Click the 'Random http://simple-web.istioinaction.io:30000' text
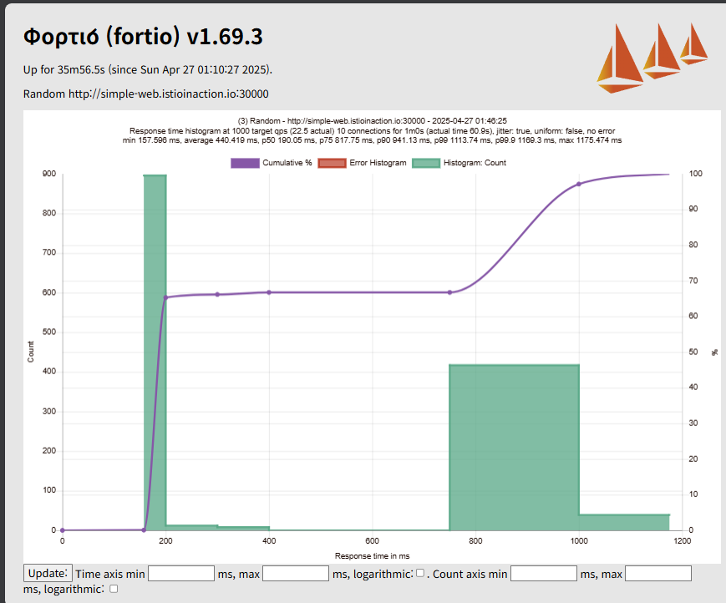Screen dimensions: 726x603 146,94
